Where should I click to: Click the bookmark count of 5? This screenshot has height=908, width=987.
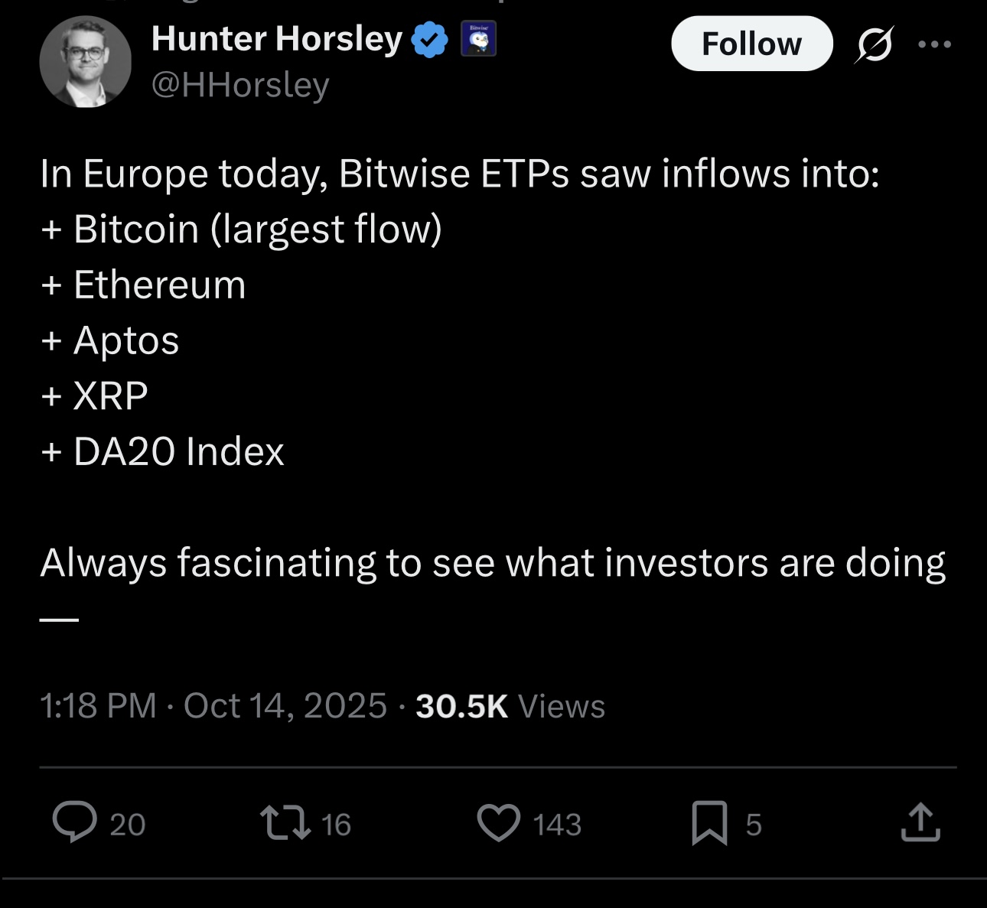[754, 825]
